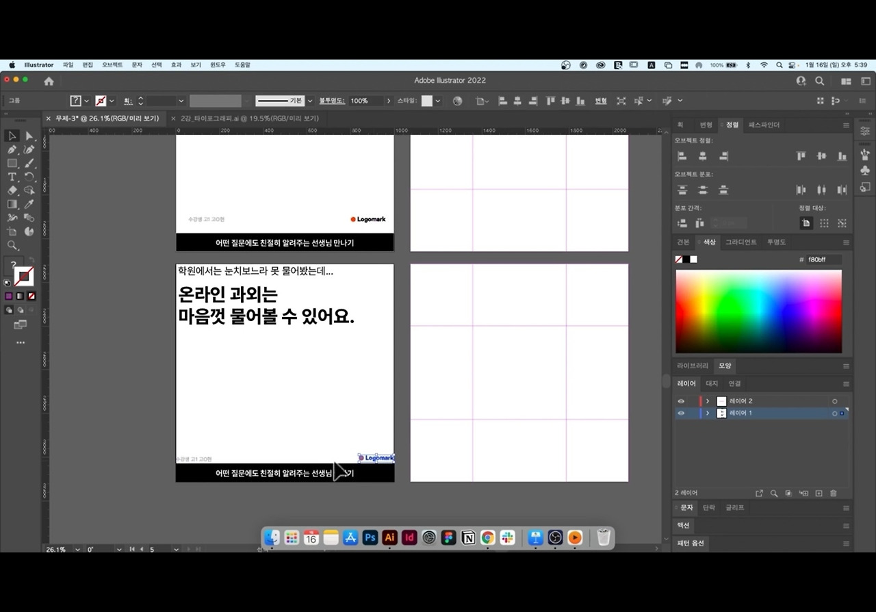The height and width of the screenshot is (612, 876).
Task: Switch to the 패스파인더 tab
Action: (x=764, y=125)
